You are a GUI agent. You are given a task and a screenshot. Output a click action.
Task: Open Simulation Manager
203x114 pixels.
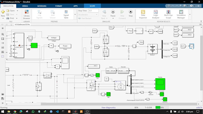181,14
